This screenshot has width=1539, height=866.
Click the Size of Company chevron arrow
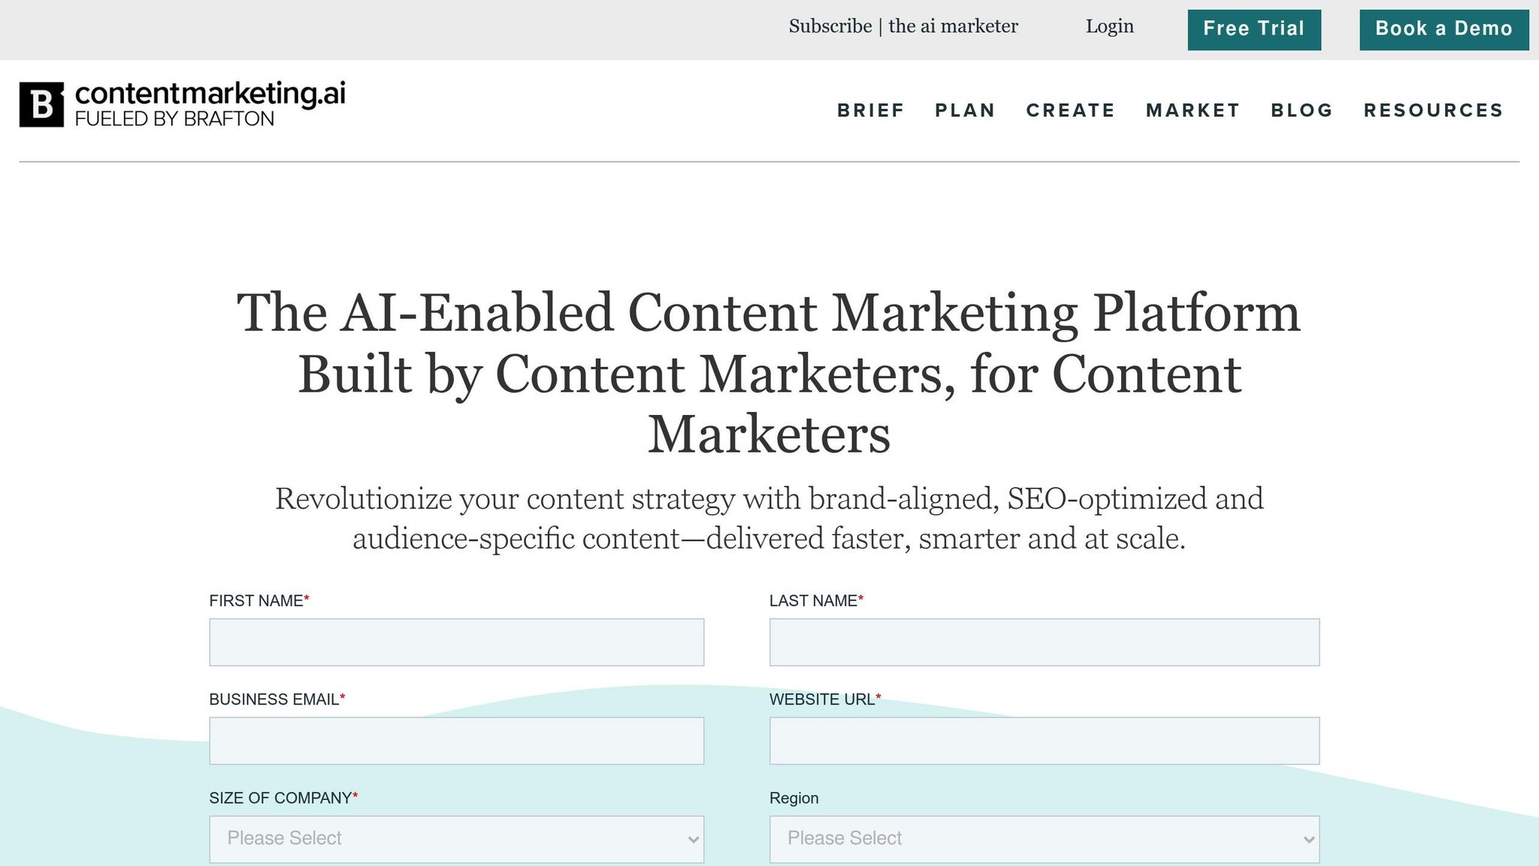693,840
